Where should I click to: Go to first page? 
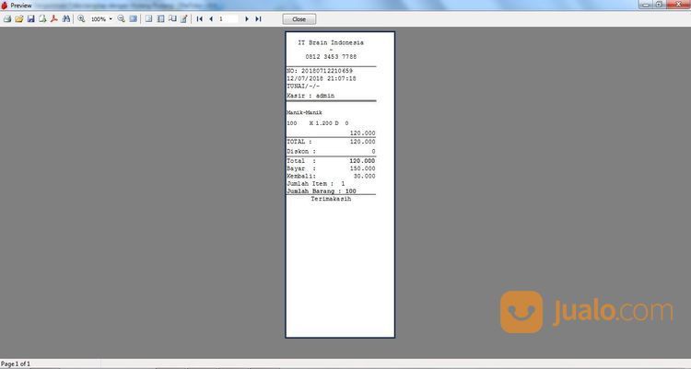(200, 19)
